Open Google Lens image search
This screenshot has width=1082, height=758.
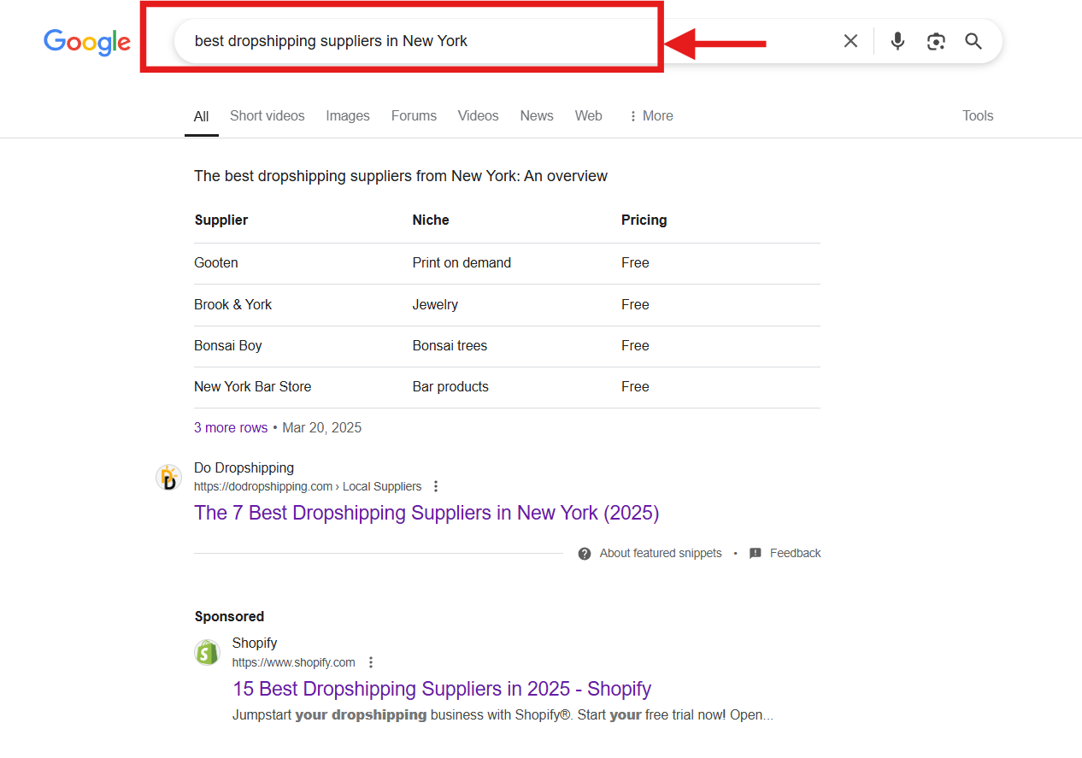(x=936, y=41)
